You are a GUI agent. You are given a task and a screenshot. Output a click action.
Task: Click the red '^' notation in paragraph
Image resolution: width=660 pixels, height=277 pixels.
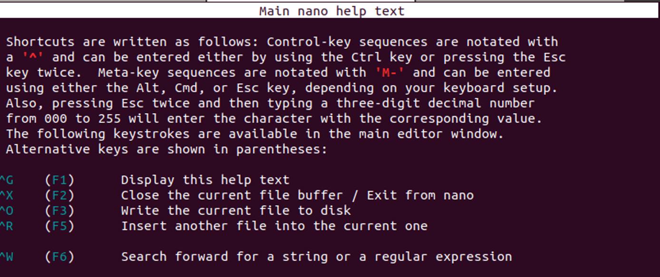[33, 57]
